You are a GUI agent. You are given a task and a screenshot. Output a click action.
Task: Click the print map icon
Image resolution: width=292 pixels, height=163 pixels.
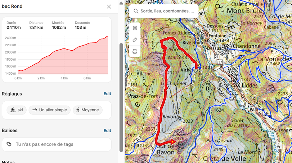[x=135, y=51]
